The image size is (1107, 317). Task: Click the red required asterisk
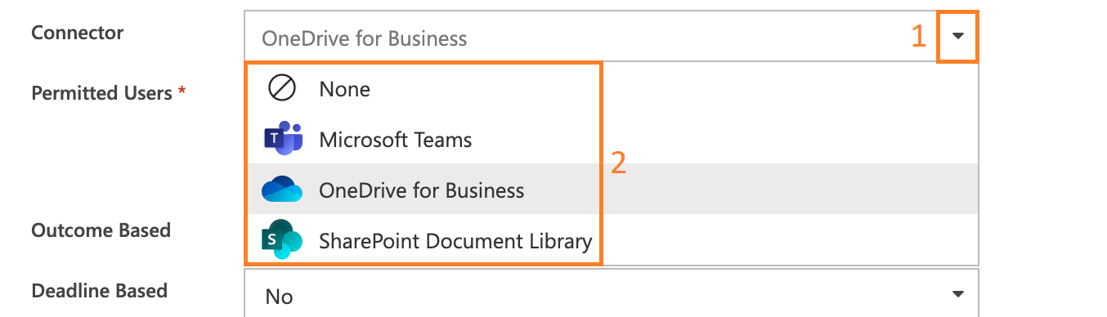(x=182, y=90)
